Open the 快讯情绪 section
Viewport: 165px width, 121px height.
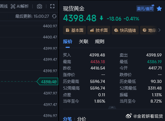125,30
